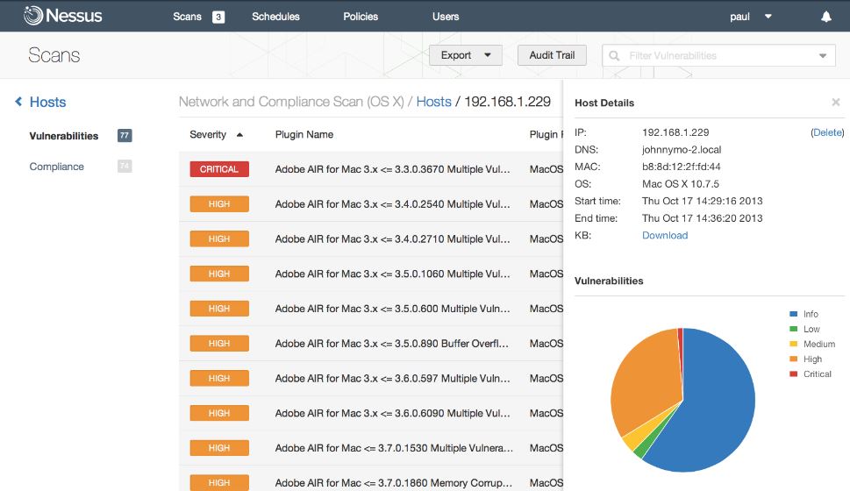Image resolution: width=850 pixels, height=491 pixels.
Task: Click the Audit Trail button
Action: pyautogui.click(x=552, y=55)
